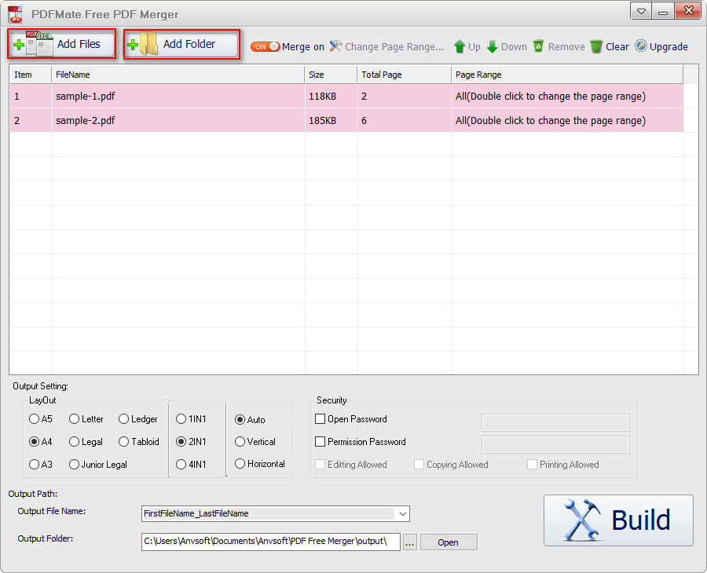Move file up with Up arrow
707x573 pixels.
pos(467,46)
